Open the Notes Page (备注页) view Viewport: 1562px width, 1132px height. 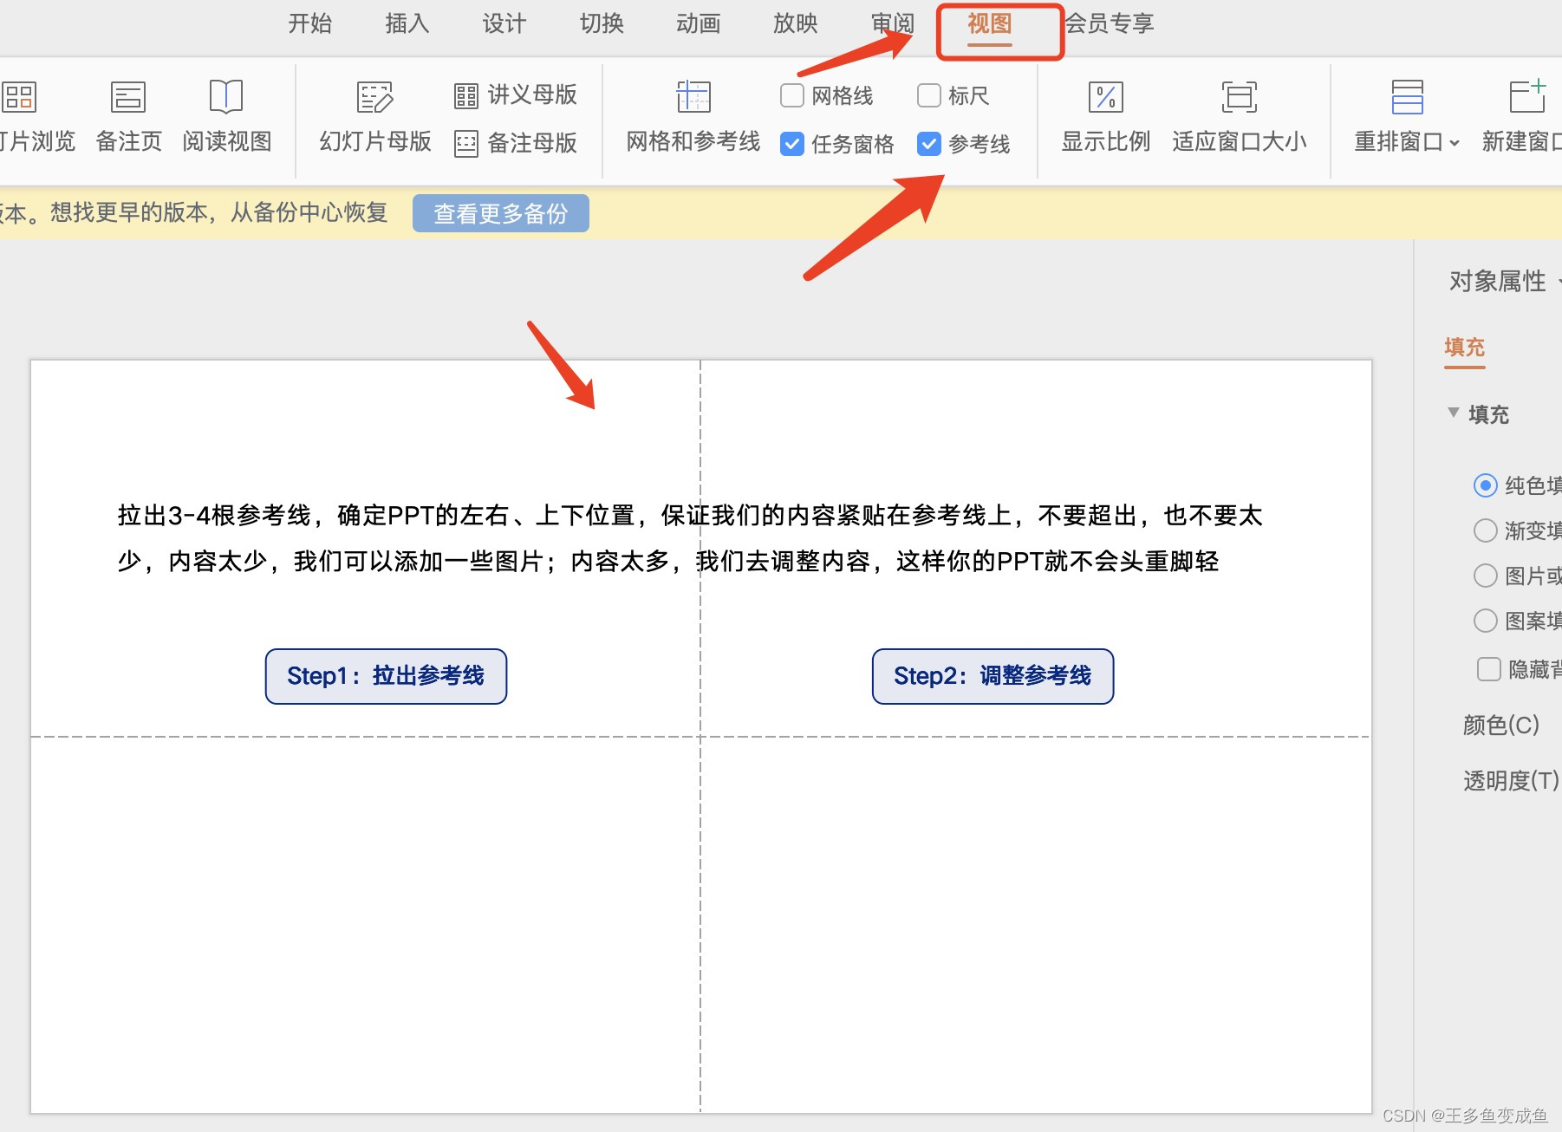coord(128,118)
